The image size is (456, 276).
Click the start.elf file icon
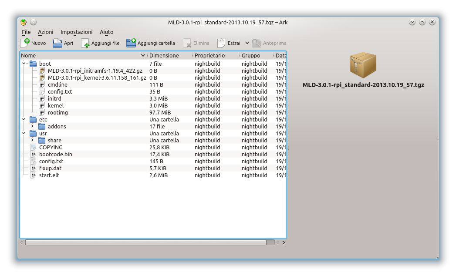point(33,175)
